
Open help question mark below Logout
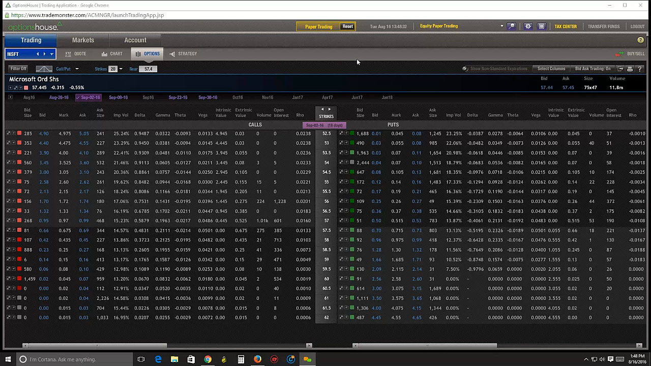click(640, 40)
